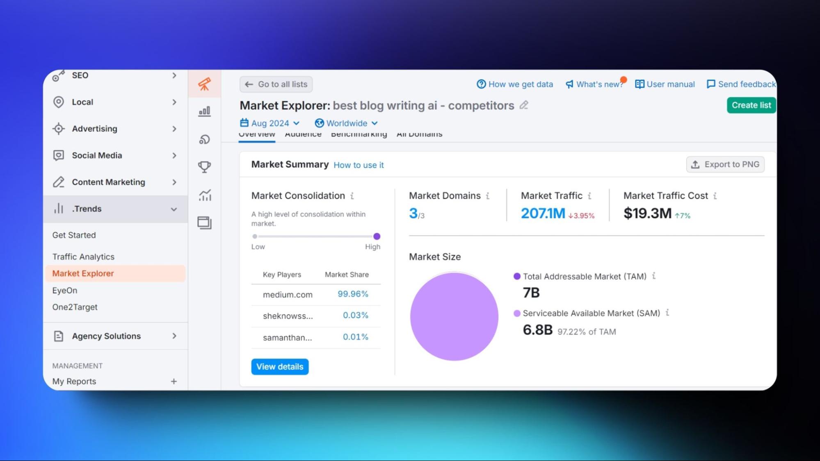Open My Reports in Management

tap(74, 382)
